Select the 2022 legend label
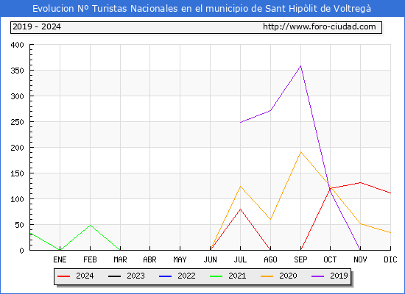 tap(186, 276)
